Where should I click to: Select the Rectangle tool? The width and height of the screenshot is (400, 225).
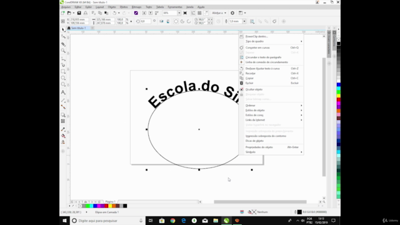pyautogui.click(x=63, y=72)
